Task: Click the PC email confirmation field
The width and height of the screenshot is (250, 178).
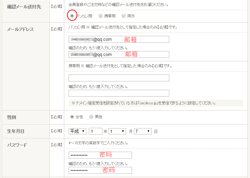Action: tap(119, 54)
